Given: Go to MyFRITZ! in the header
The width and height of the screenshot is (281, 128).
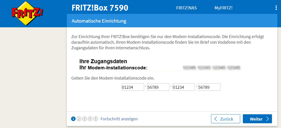Looking at the screenshot, I should pyautogui.click(x=223, y=8).
